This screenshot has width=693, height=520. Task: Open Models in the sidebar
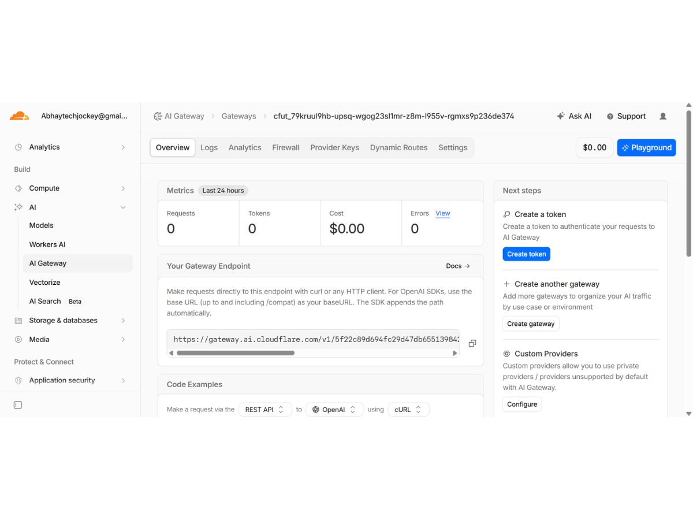click(42, 226)
